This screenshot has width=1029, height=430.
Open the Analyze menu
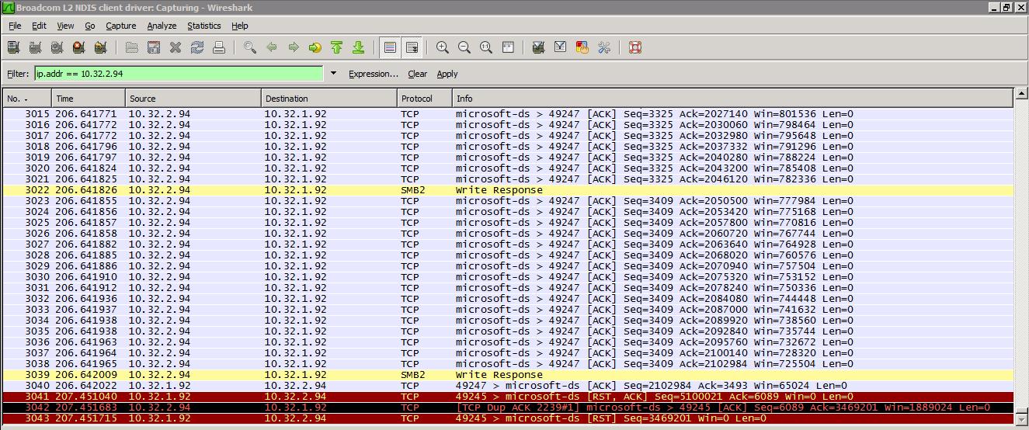pyautogui.click(x=162, y=26)
